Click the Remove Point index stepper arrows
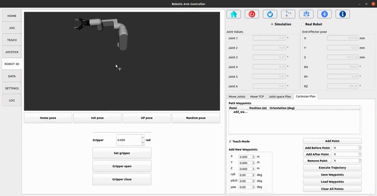The height and width of the screenshot is (196, 377). [x=360, y=161]
